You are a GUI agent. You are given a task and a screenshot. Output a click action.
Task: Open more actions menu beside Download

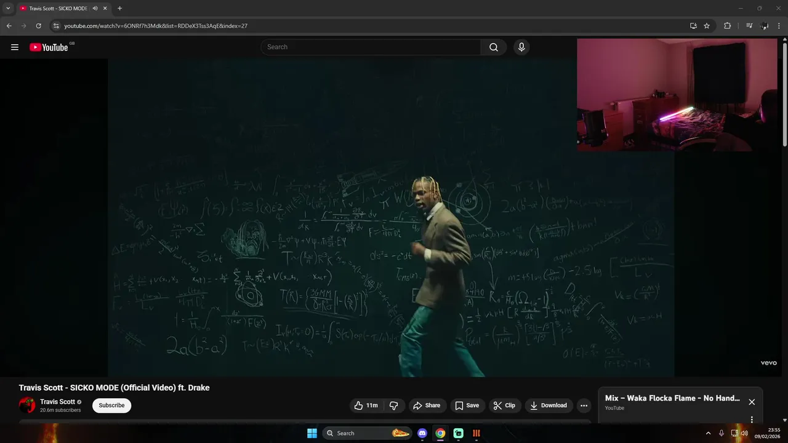click(584, 405)
